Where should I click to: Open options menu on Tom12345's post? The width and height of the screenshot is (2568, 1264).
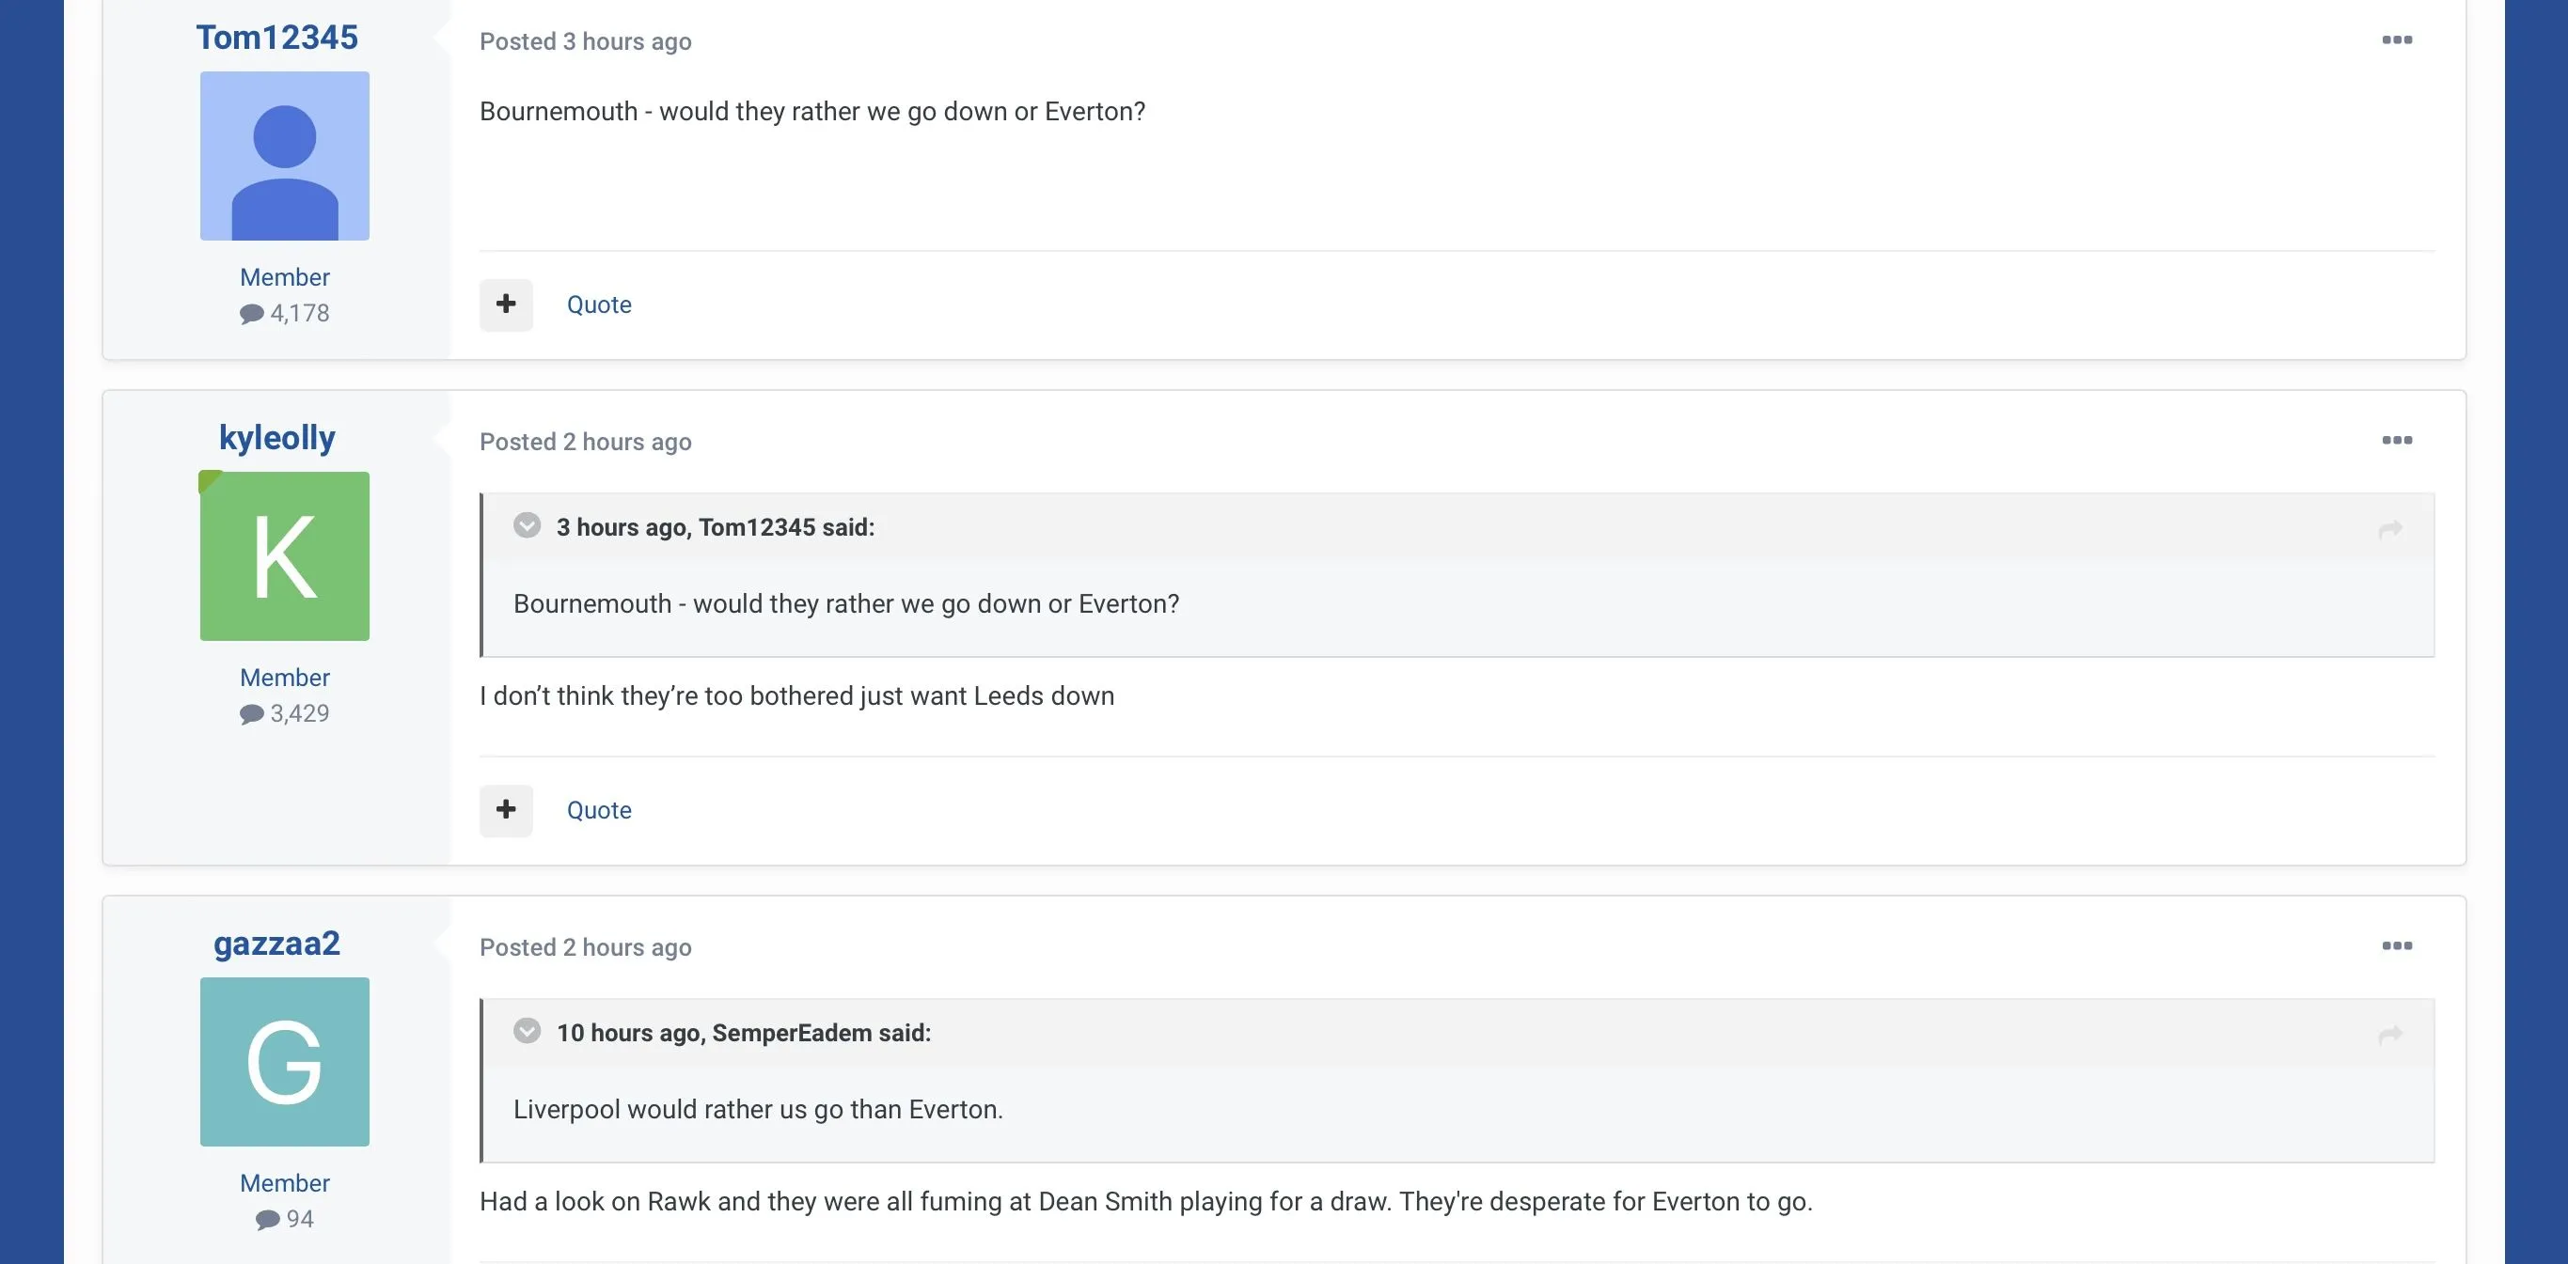[x=2397, y=39]
